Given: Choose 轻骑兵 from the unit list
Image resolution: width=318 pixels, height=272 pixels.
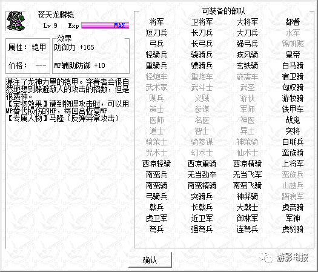Looking at the screenshot, I should point(156,55).
